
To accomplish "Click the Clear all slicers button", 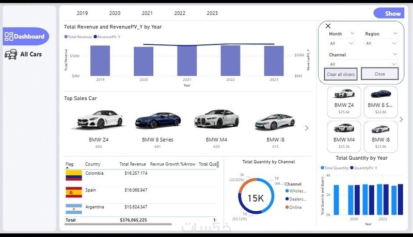I will (x=341, y=74).
